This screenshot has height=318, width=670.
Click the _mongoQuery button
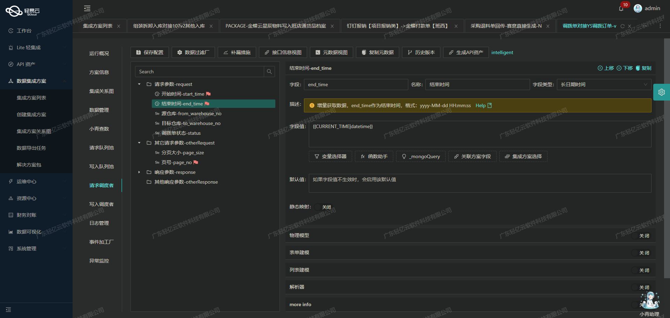[x=421, y=156]
